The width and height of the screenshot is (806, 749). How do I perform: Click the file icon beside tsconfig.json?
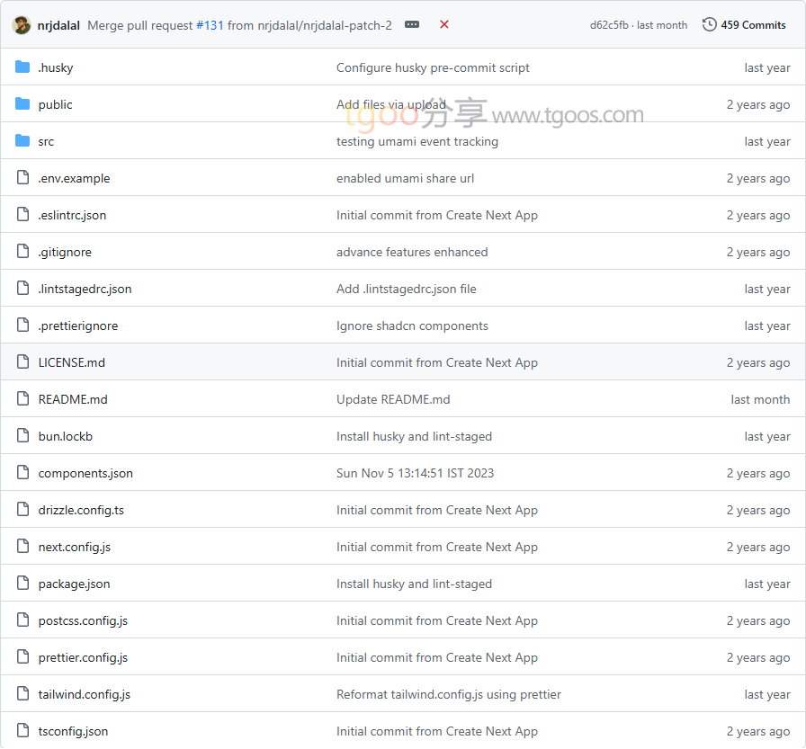22,731
